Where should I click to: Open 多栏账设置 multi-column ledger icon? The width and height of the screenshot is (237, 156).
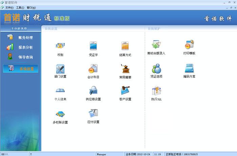coord(60,114)
